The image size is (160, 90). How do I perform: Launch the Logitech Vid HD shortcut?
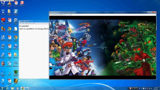coord(16,12)
